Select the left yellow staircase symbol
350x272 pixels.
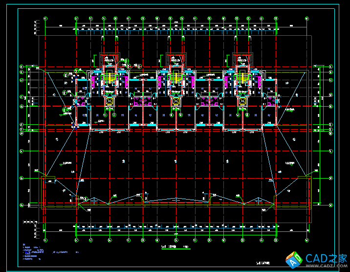click(109, 77)
